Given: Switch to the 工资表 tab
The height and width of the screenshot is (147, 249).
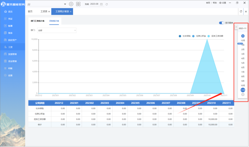Looking at the screenshot, I should pyautogui.click(x=44, y=11).
